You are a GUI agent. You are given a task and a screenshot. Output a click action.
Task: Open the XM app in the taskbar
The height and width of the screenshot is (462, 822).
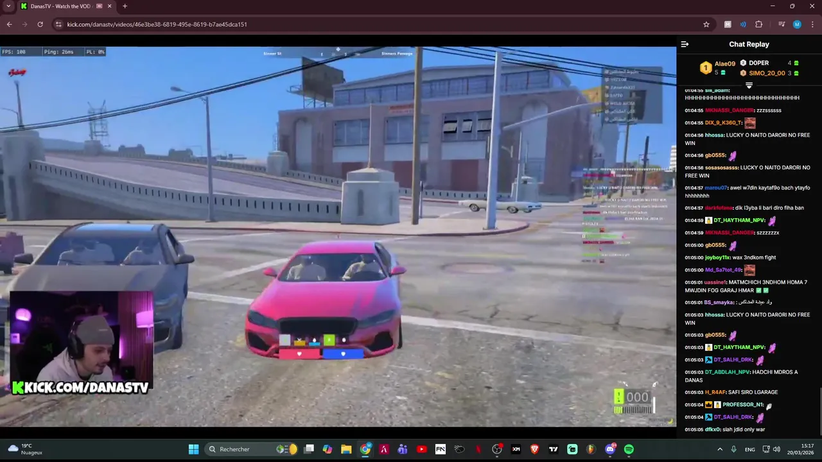(x=516, y=449)
